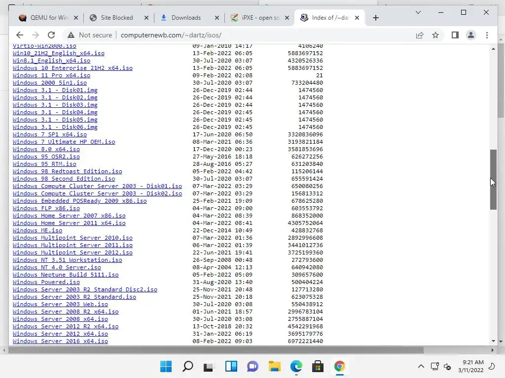Screen dimensions: 505x378
Task: Open the clock and date flyout
Action: 471,366
